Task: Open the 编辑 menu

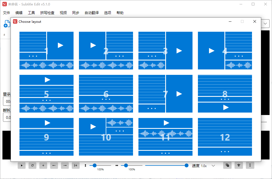Action: (19, 13)
